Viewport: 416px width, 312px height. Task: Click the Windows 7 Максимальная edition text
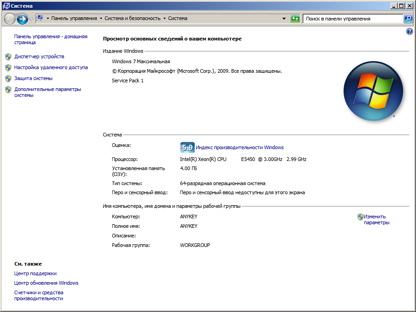(141, 61)
